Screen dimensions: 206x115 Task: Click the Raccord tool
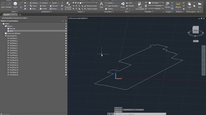pos(54,6)
